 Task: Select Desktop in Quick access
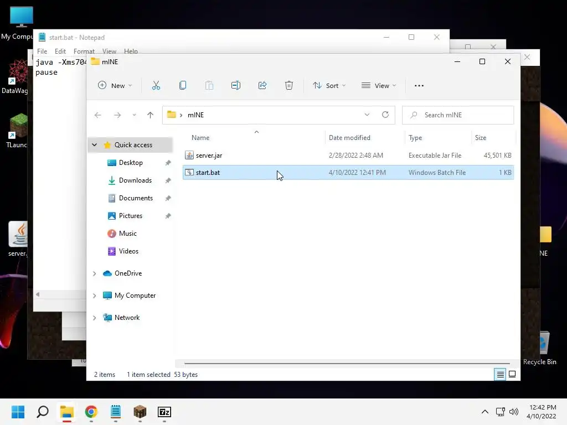pyautogui.click(x=131, y=163)
